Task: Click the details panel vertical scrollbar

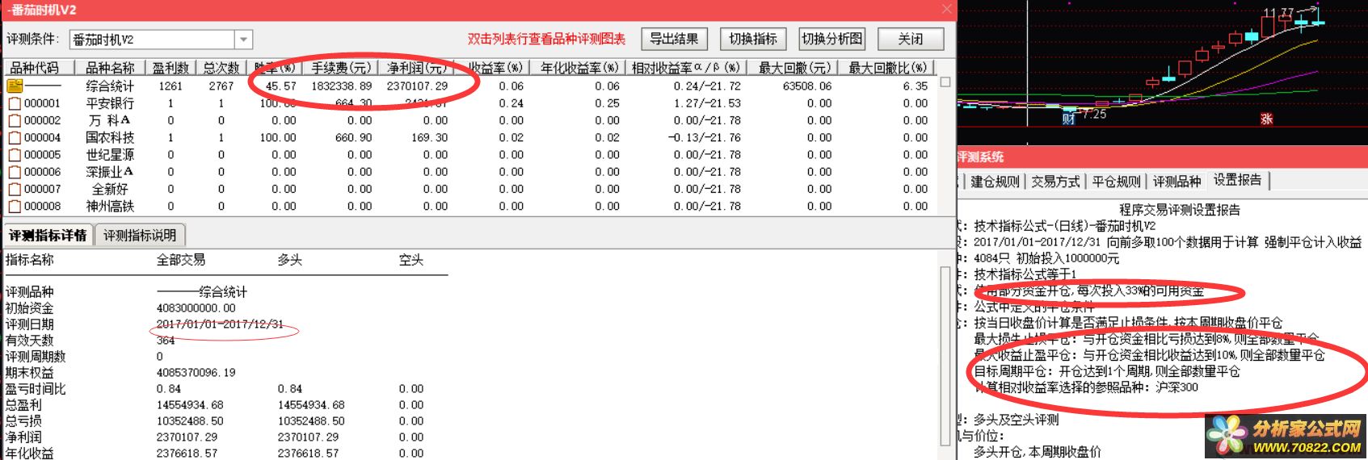Action: coord(945,355)
